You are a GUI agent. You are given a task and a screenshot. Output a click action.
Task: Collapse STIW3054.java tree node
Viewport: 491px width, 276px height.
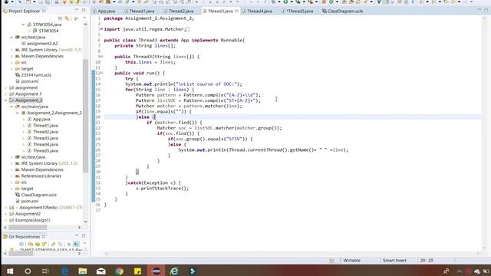pyautogui.click(x=23, y=25)
